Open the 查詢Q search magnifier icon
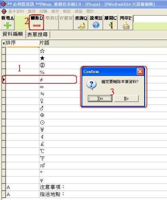Image resolution: width=167 pixels, height=200 pixels. coord(81,26)
